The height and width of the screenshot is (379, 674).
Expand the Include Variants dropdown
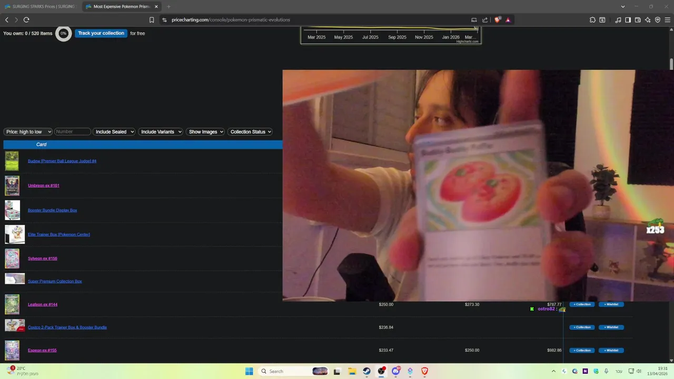pos(161,132)
